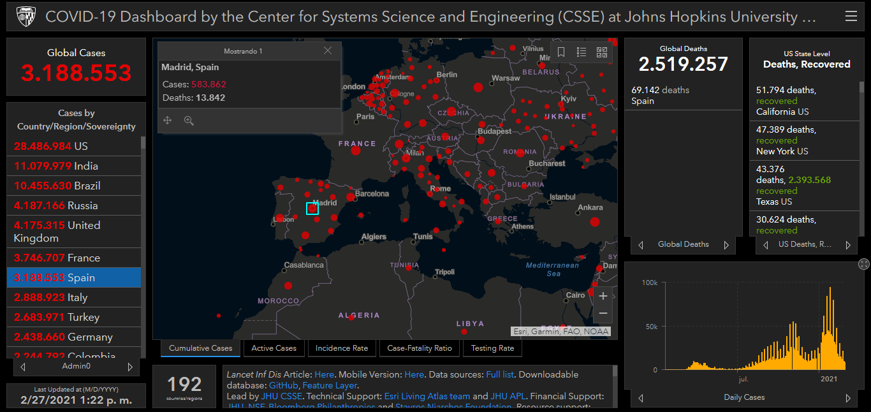Click the pan icon in the Madrid popup
This screenshot has height=412, width=871.
[168, 120]
